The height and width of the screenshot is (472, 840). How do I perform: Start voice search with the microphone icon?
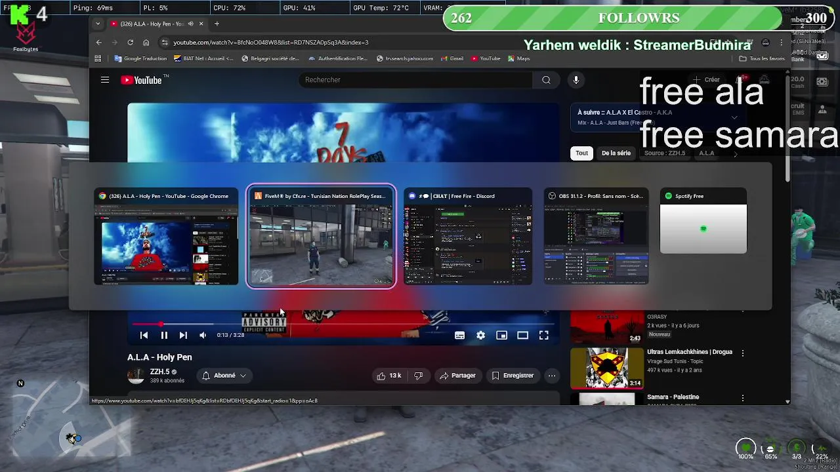(576, 80)
